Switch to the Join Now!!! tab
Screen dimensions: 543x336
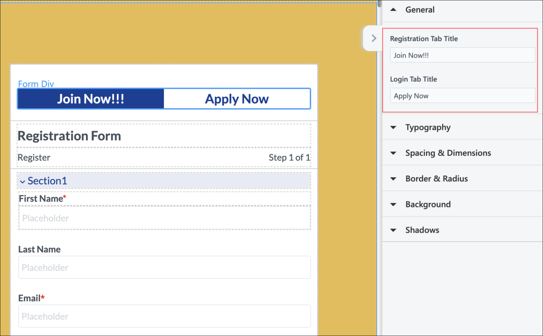[91, 99]
